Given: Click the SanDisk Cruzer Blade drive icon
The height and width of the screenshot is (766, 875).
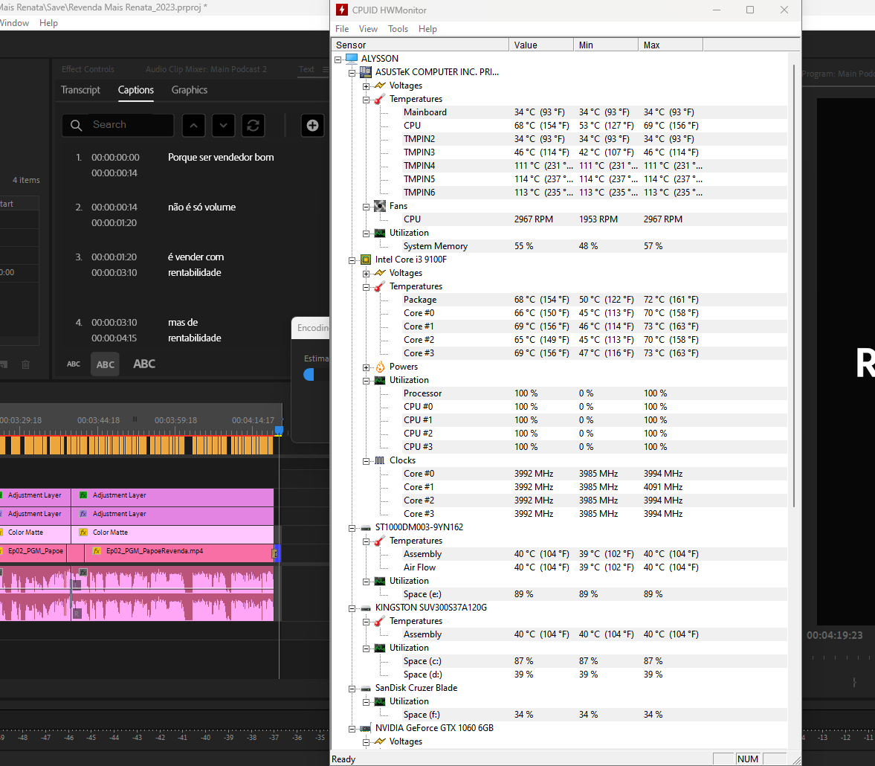Looking at the screenshot, I should (366, 689).
